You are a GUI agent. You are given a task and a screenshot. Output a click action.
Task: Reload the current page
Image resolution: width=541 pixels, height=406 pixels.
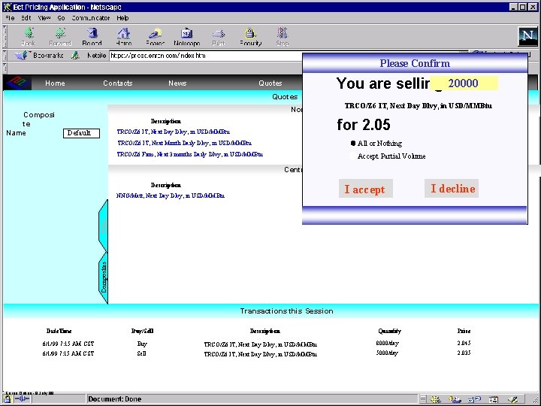pyautogui.click(x=92, y=37)
